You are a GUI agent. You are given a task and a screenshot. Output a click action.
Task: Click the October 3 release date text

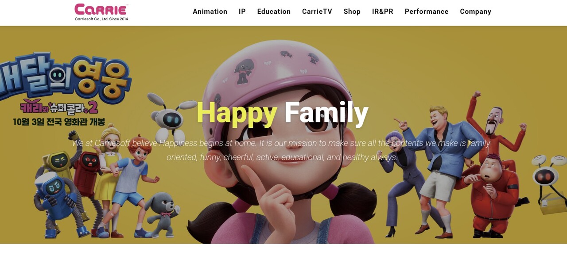[59, 122]
